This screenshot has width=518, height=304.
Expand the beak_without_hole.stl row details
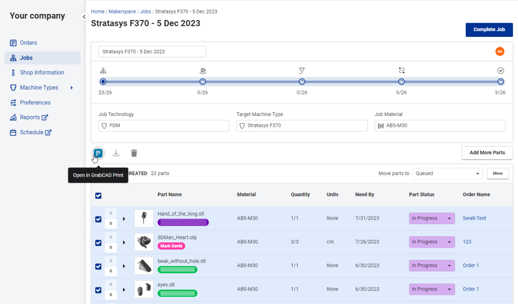click(x=124, y=266)
